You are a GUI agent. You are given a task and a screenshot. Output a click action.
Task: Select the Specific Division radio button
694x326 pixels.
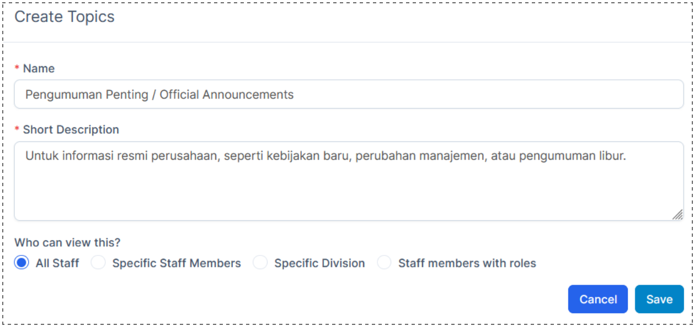coord(260,263)
